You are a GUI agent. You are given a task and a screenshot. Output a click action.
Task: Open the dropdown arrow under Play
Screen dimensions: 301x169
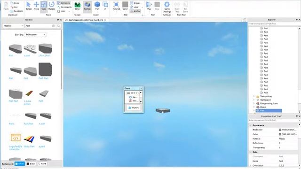(149, 12)
